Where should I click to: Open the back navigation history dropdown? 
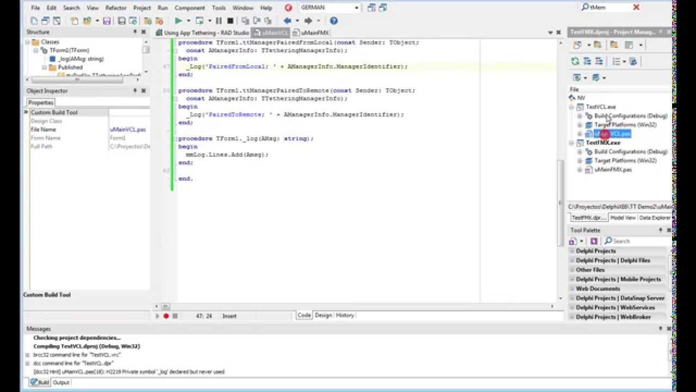pyautogui.click(x=297, y=21)
